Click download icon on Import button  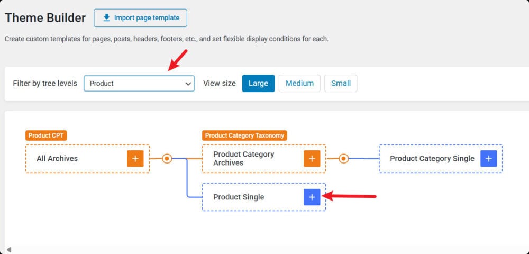click(107, 18)
